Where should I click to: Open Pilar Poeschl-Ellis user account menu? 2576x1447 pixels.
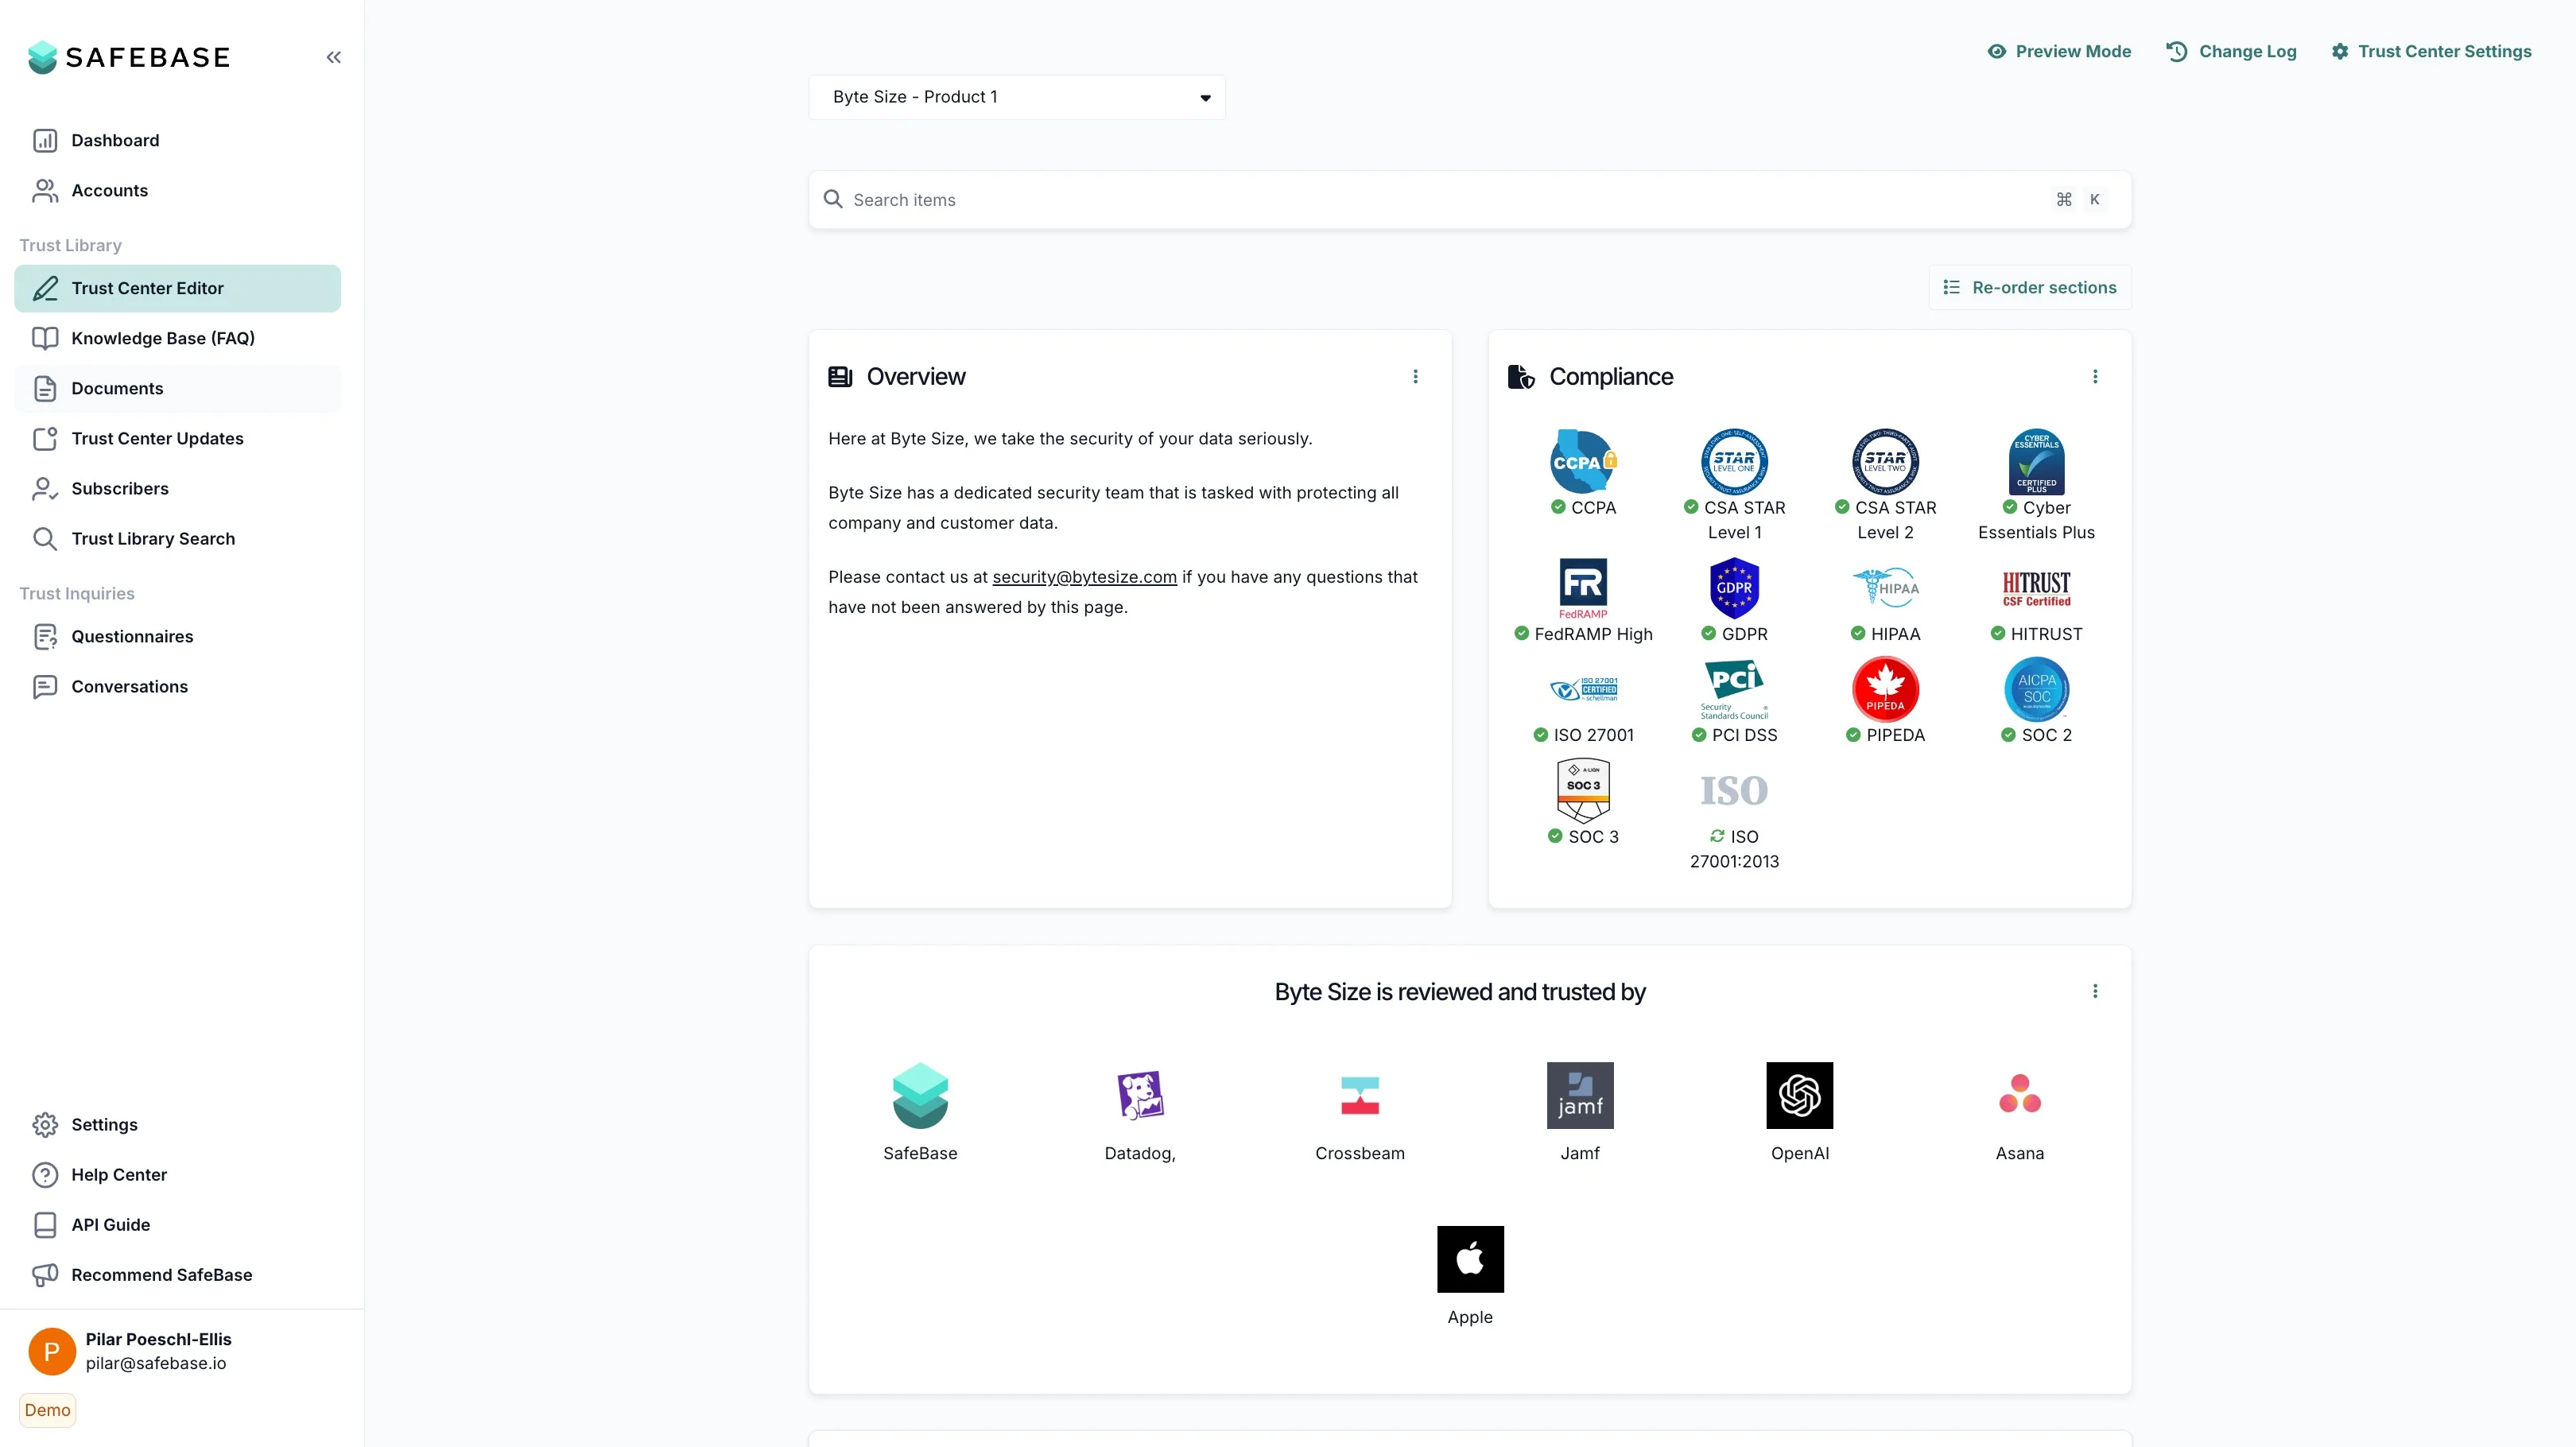click(158, 1350)
